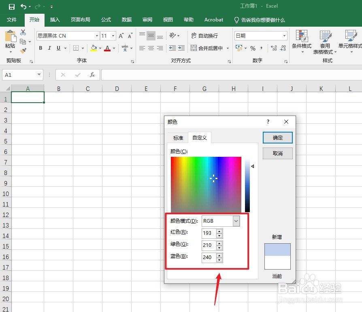Open the 颜色模式 RGB dropdown
This screenshot has width=362, height=312.
click(x=236, y=221)
